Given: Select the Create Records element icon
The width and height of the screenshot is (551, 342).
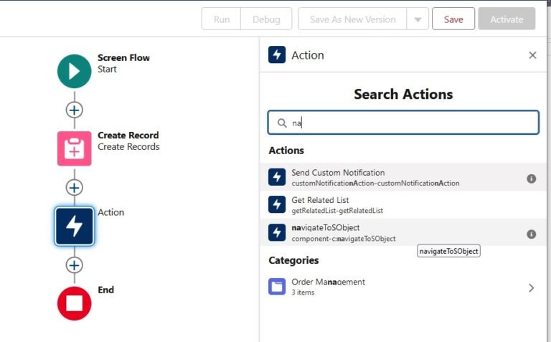Looking at the screenshot, I should (x=74, y=148).
